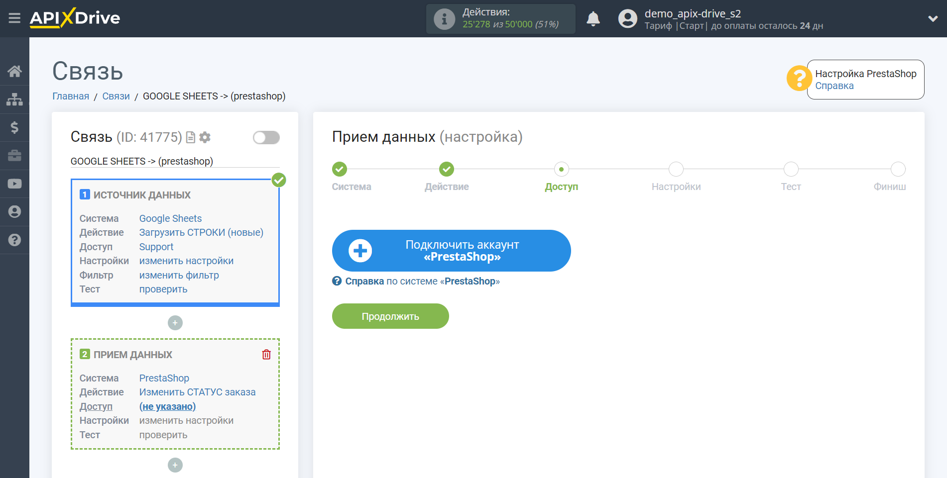Image resolution: width=947 pixels, height=478 pixels.
Task: Click the Support access link
Action: [x=156, y=247]
